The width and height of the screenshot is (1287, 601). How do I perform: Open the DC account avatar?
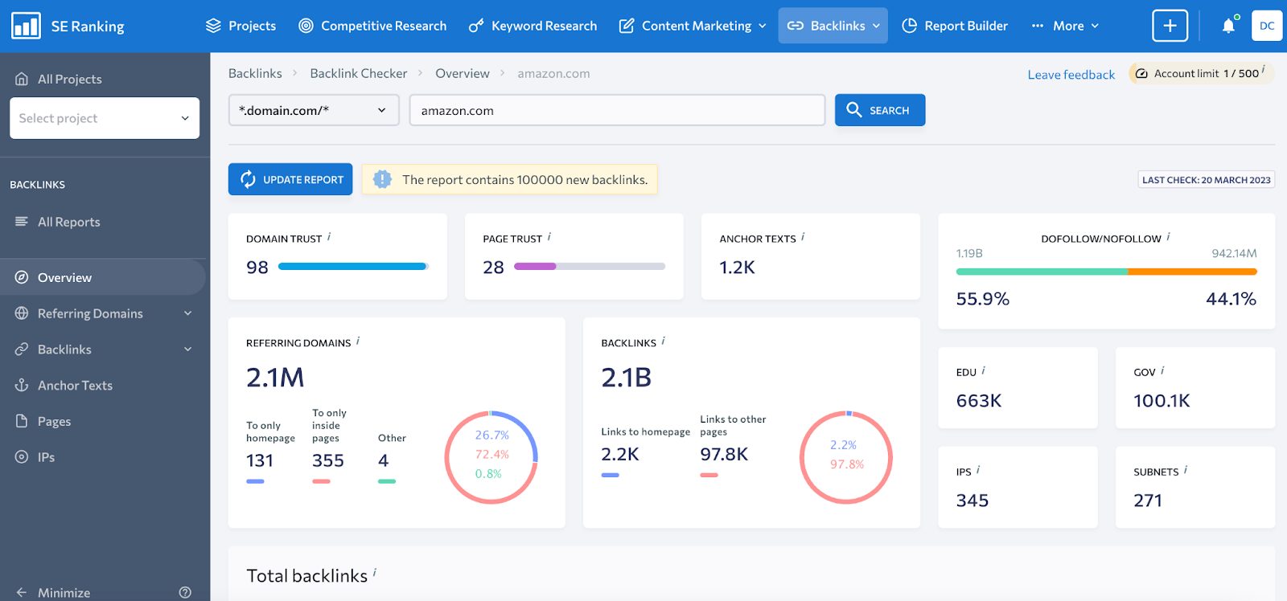[1267, 26]
